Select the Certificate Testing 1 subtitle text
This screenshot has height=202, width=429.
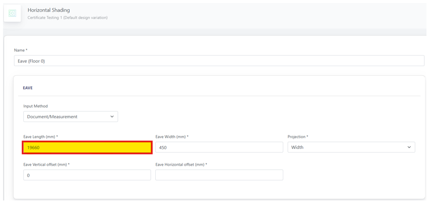(x=68, y=18)
